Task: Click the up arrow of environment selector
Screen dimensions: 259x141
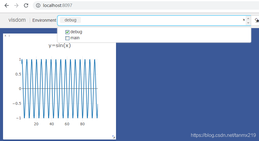Action: coord(248,18)
